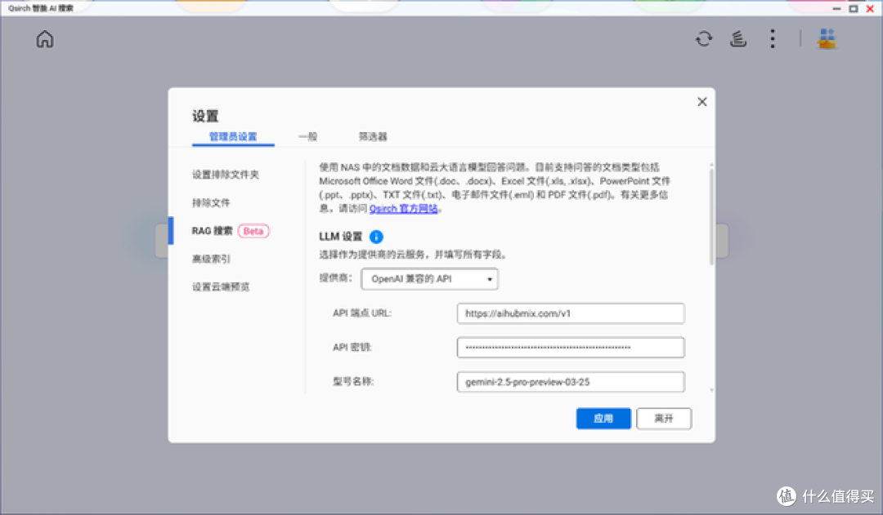
Task: Focus the API 端点 URL field
Action: (x=571, y=313)
